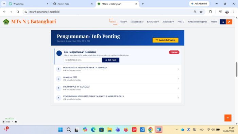Click Ask Gemini button
This screenshot has height=134, width=238.
(x=199, y=4)
